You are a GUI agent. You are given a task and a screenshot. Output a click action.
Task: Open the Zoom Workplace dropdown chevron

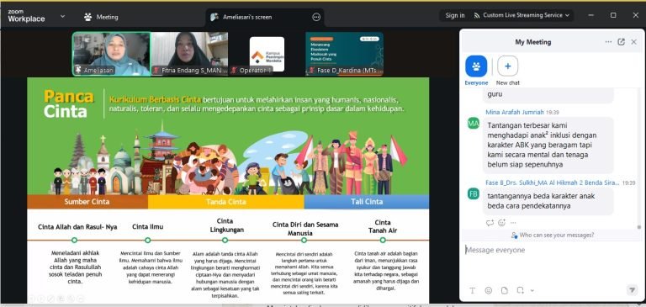[x=62, y=17]
